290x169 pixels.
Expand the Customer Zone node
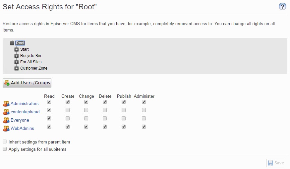click(17, 68)
